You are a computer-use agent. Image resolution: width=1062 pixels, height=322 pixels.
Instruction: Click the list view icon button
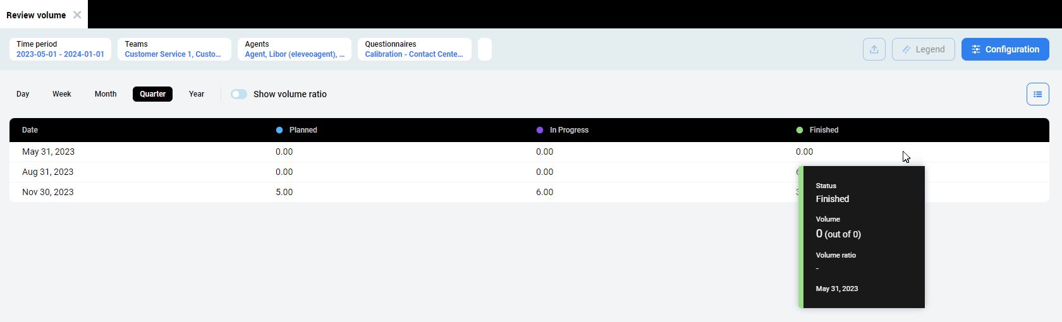tap(1037, 94)
